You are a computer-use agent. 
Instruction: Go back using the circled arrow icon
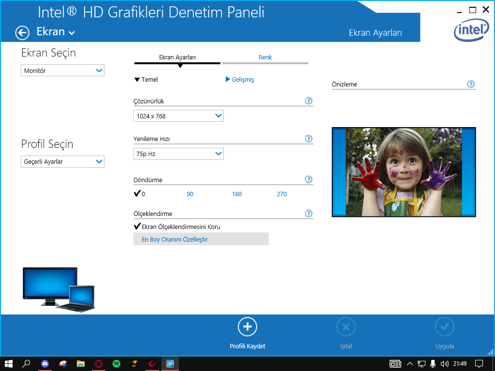(22, 33)
